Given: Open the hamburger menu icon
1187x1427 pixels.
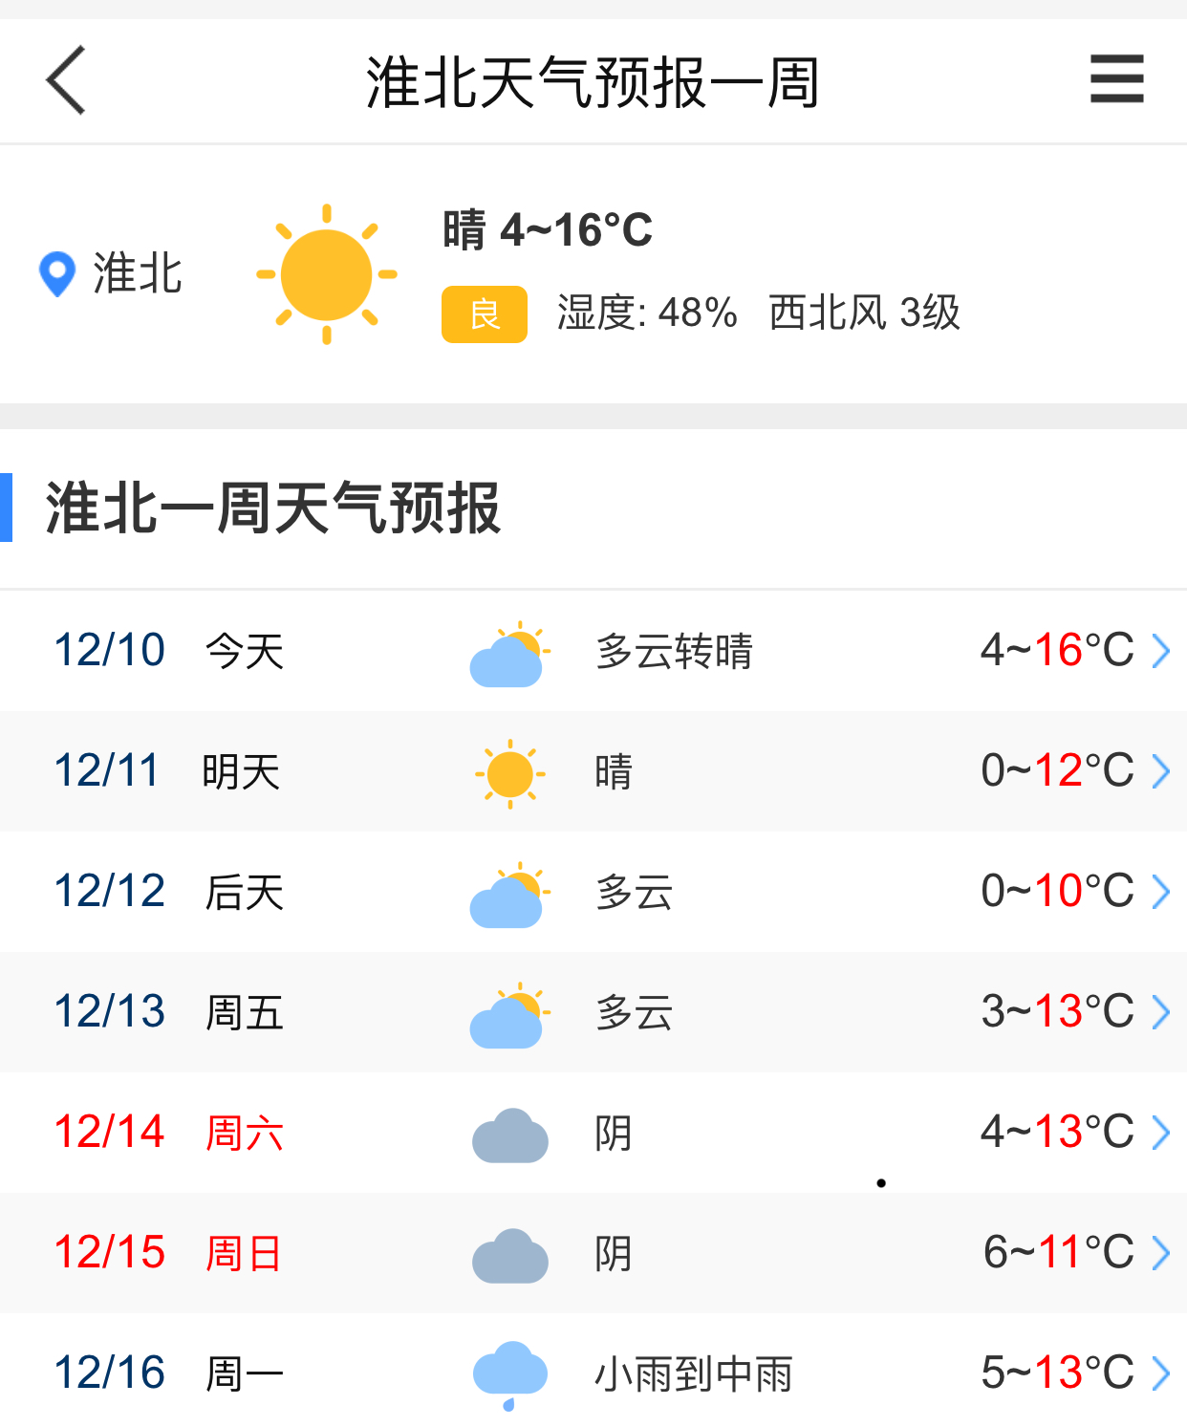Looking at the screenshot, I should coord(1116,78).
